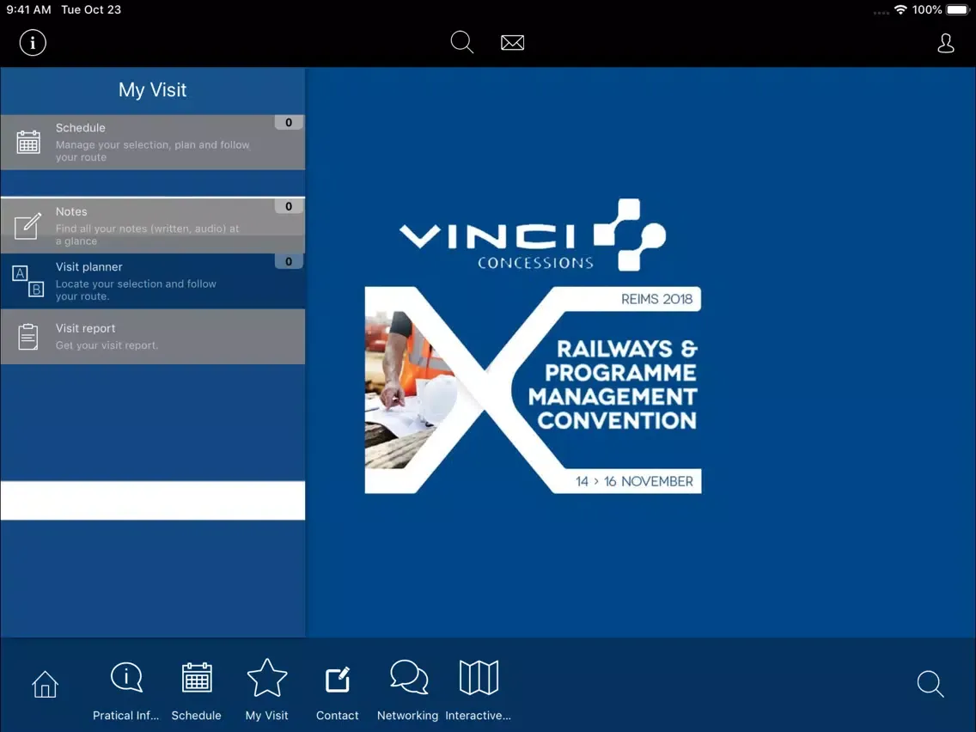Open Schedule in the My Visit list
Screen dimensions: 976x732
153,142
